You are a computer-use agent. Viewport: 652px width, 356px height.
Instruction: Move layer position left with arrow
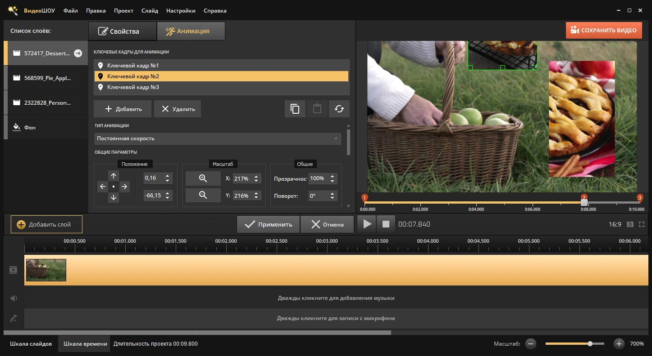(x=103, y=187)
